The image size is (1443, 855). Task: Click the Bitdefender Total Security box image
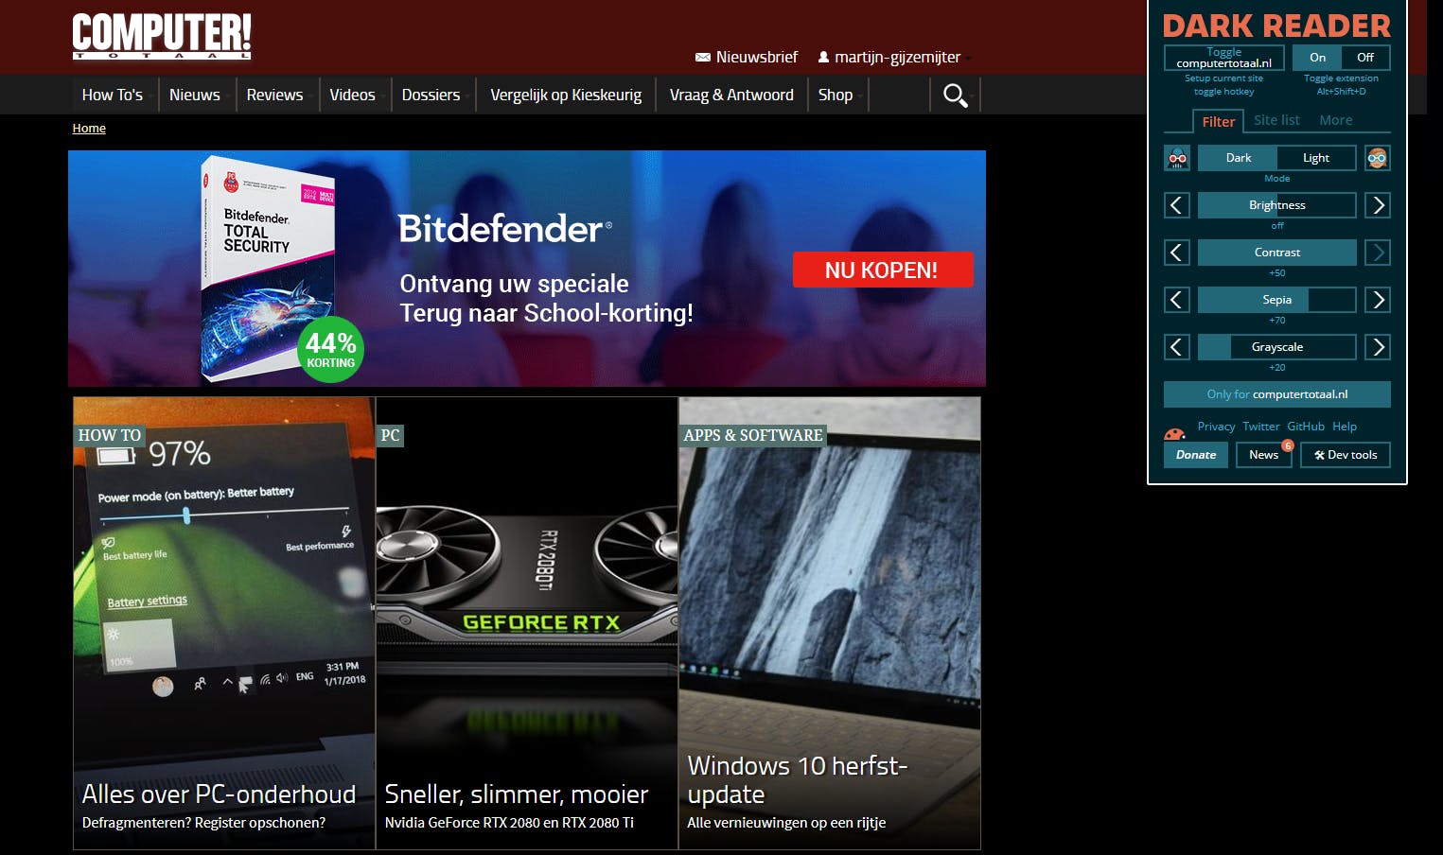267,268
